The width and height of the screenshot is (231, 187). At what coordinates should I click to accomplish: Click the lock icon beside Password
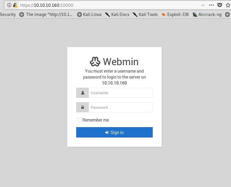tap(82, 107)
